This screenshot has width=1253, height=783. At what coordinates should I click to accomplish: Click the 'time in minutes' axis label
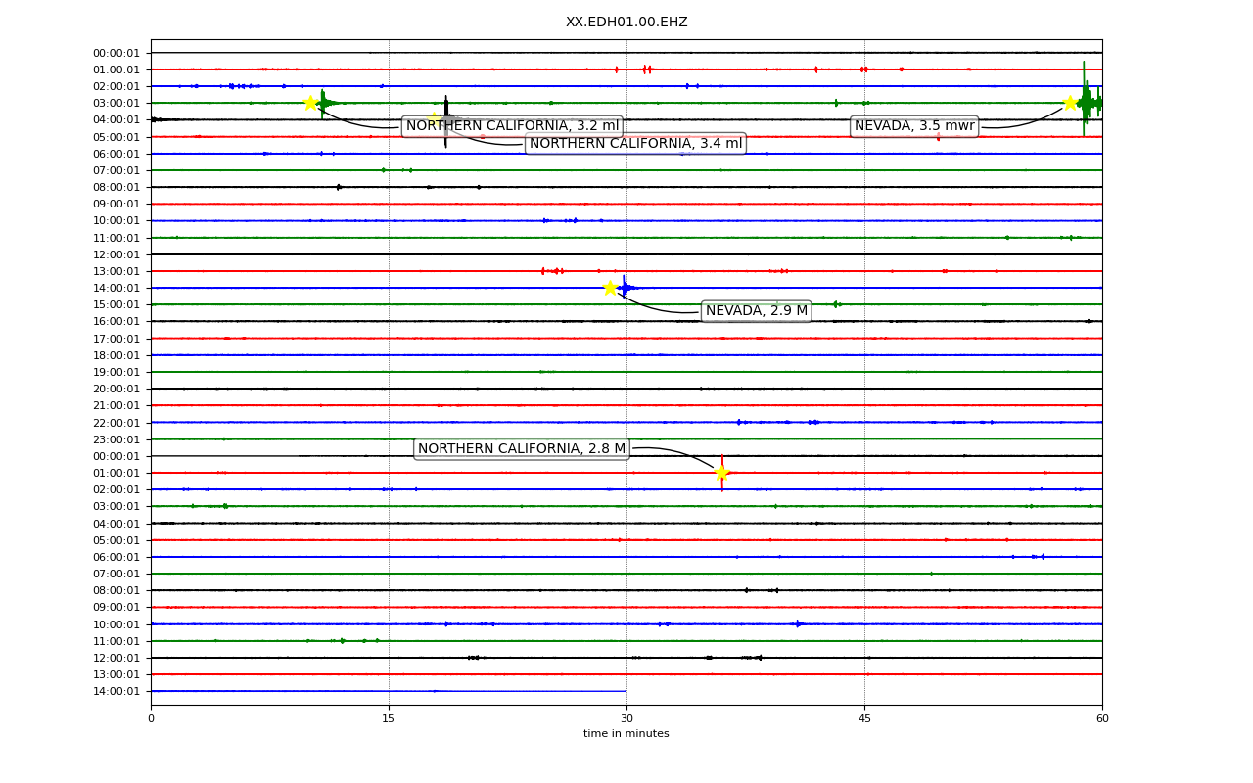tap(626, 734)
